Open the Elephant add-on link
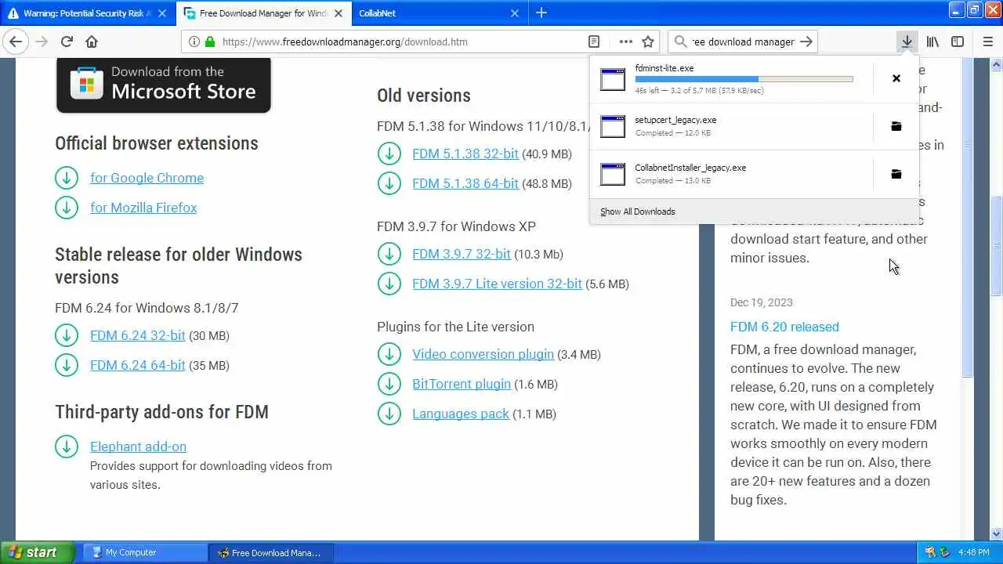Image resolution: width=1003 pixels, height=564 pixels. (x=138, y=446)
